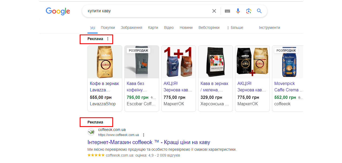The image size is (342, 163).
Task: Open the Новини tab
Action: [186, 28]
